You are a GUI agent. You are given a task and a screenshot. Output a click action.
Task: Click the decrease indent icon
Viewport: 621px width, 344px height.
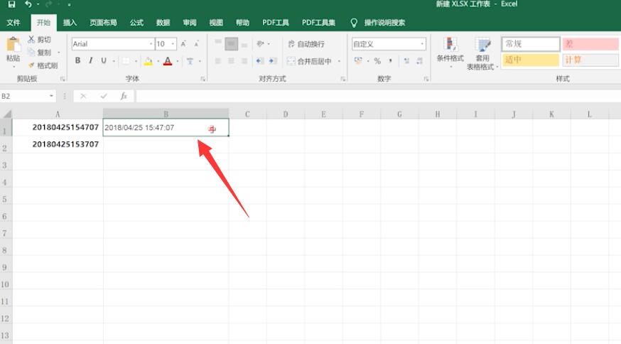[x=259, y=61]
